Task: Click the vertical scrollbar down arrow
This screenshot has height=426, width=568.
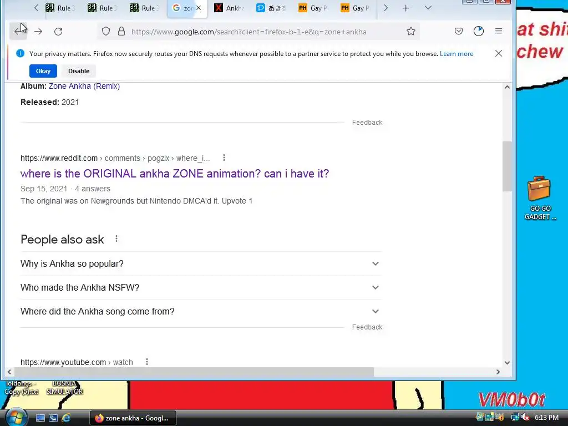Action: pyautogui.click(x=507, y=363)
